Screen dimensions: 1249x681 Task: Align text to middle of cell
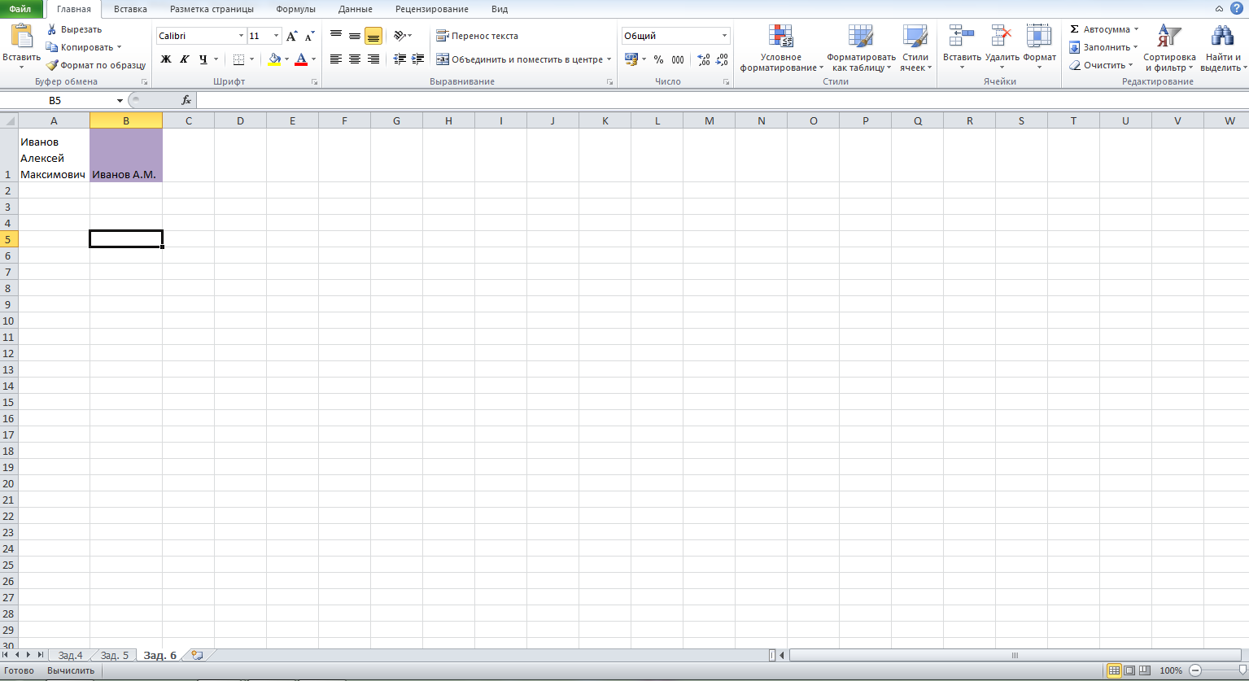pyautogui.click(x=355, y=36)
